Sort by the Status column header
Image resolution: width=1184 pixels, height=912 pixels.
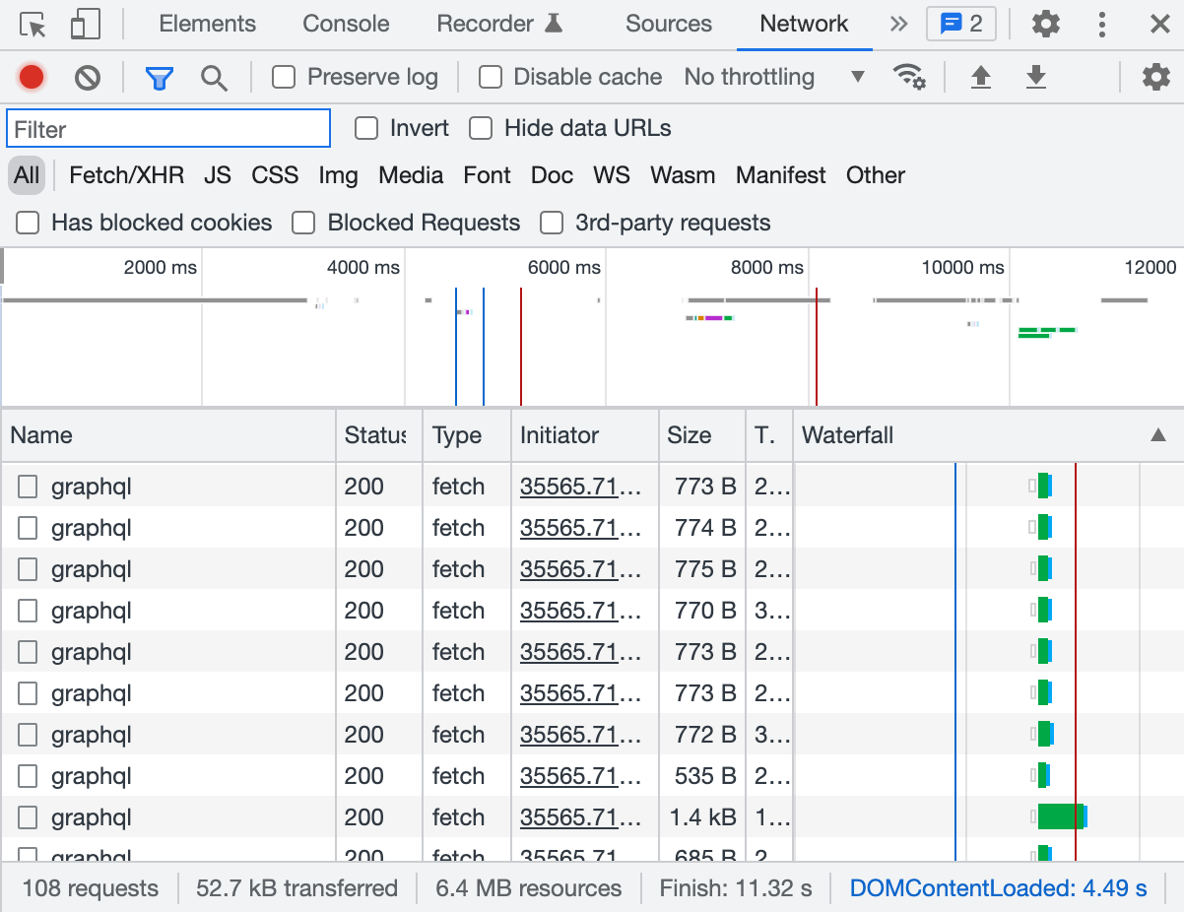[x=379, y=435]
